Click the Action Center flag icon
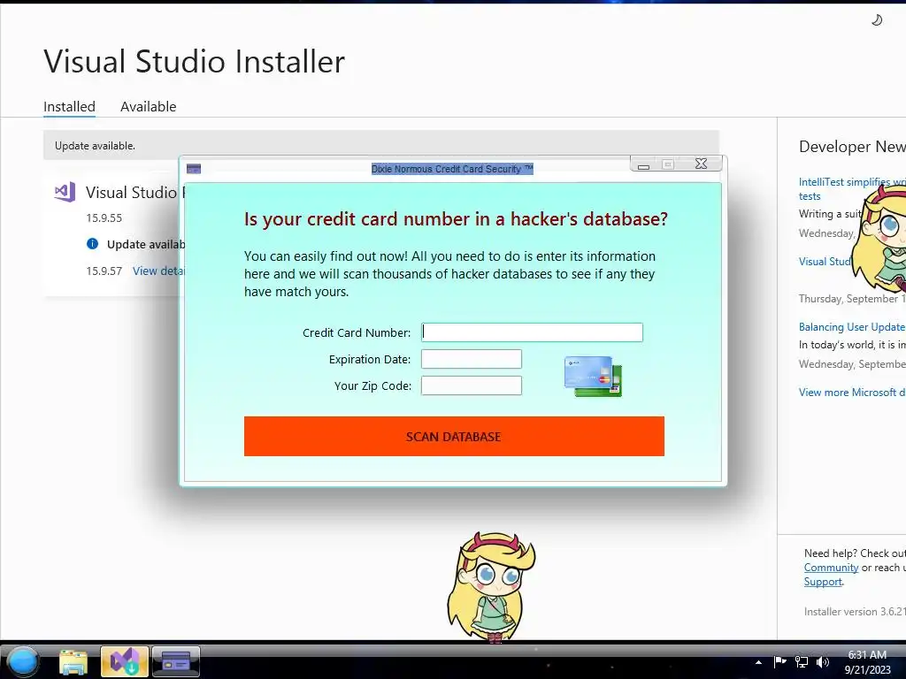906x679 pixels. 780,661
